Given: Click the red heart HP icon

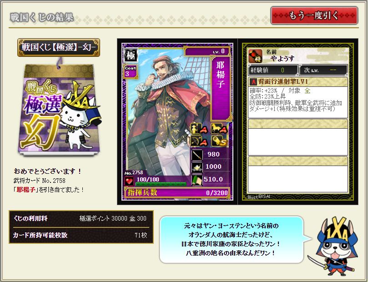Looking at the screenshot, I should (x=129, y=181).
